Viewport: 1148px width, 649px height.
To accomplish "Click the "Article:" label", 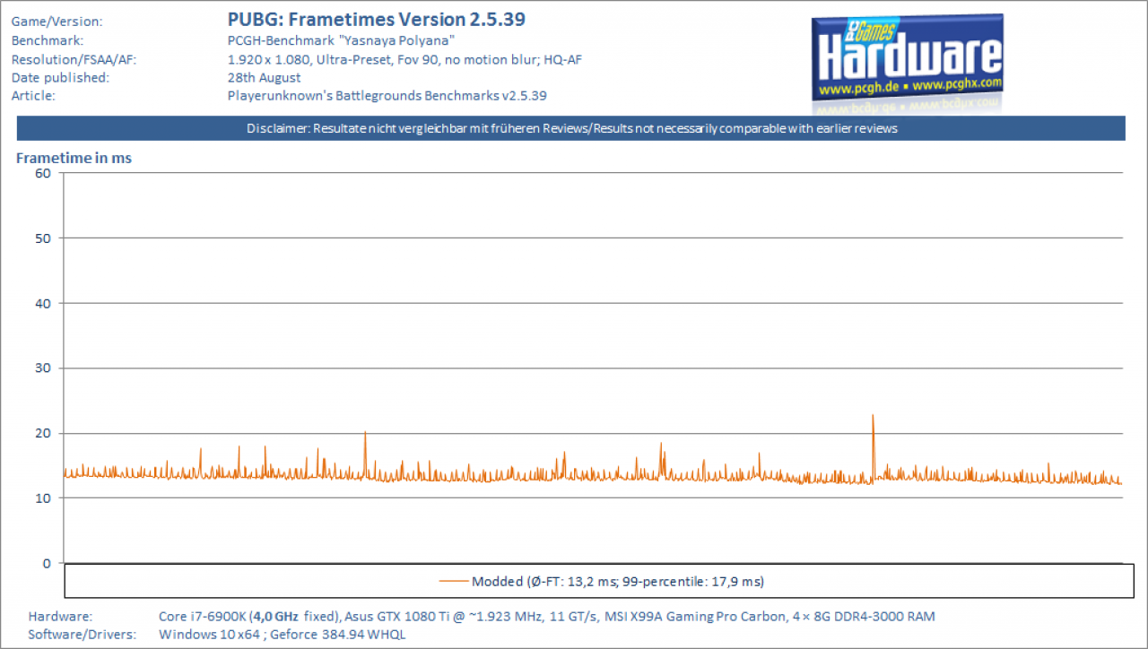I will (x=33, y=95).
